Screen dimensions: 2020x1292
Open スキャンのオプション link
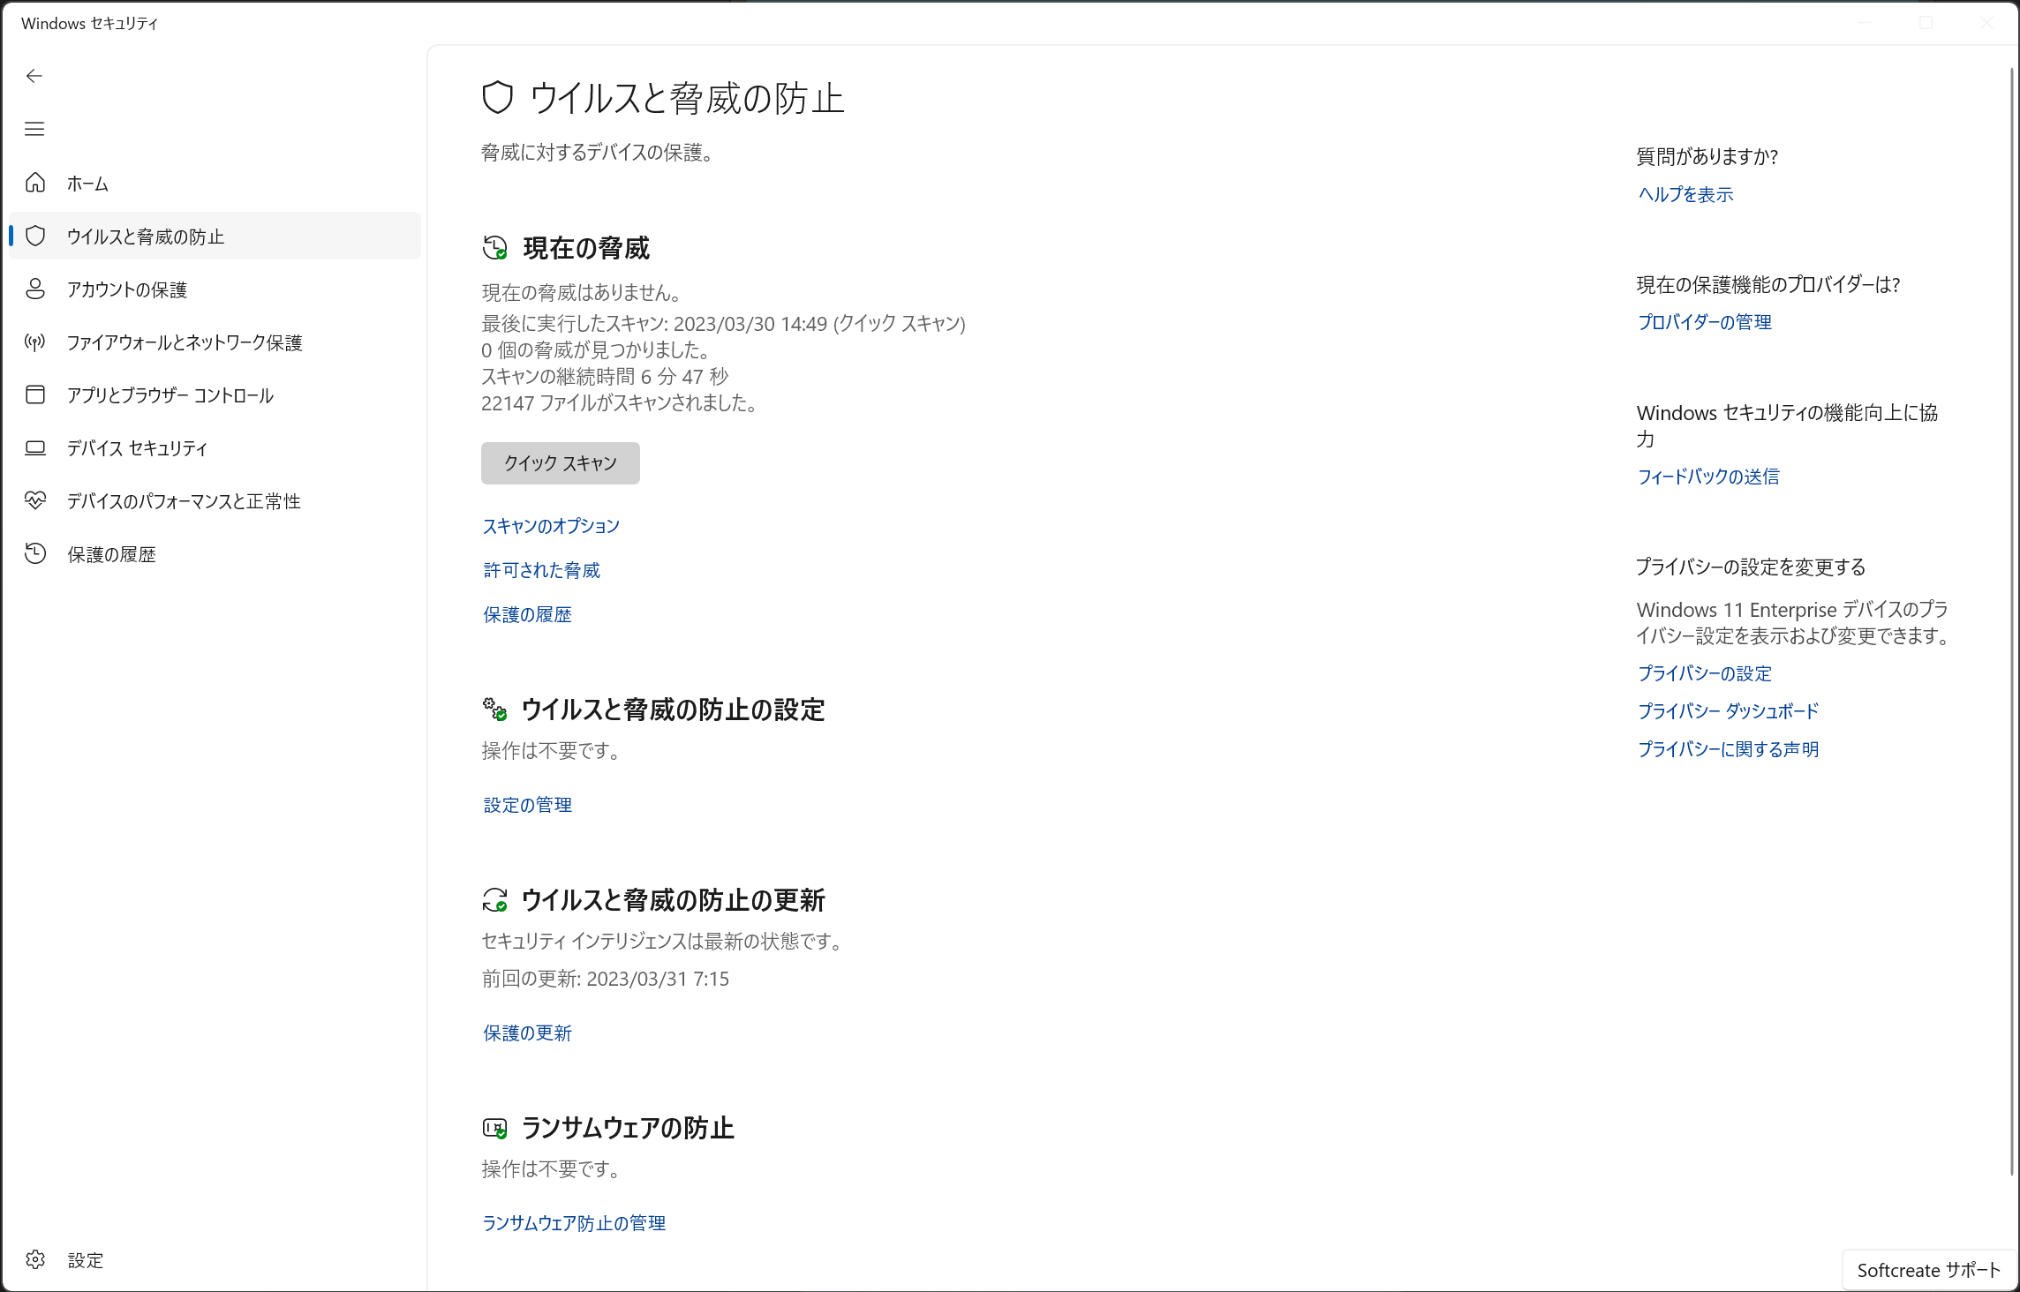551,526
